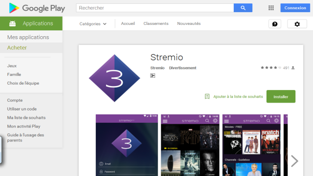Open the login screen screenshot thumbnail
Viewport: 313px width, 176px height.
click(127, 145)
